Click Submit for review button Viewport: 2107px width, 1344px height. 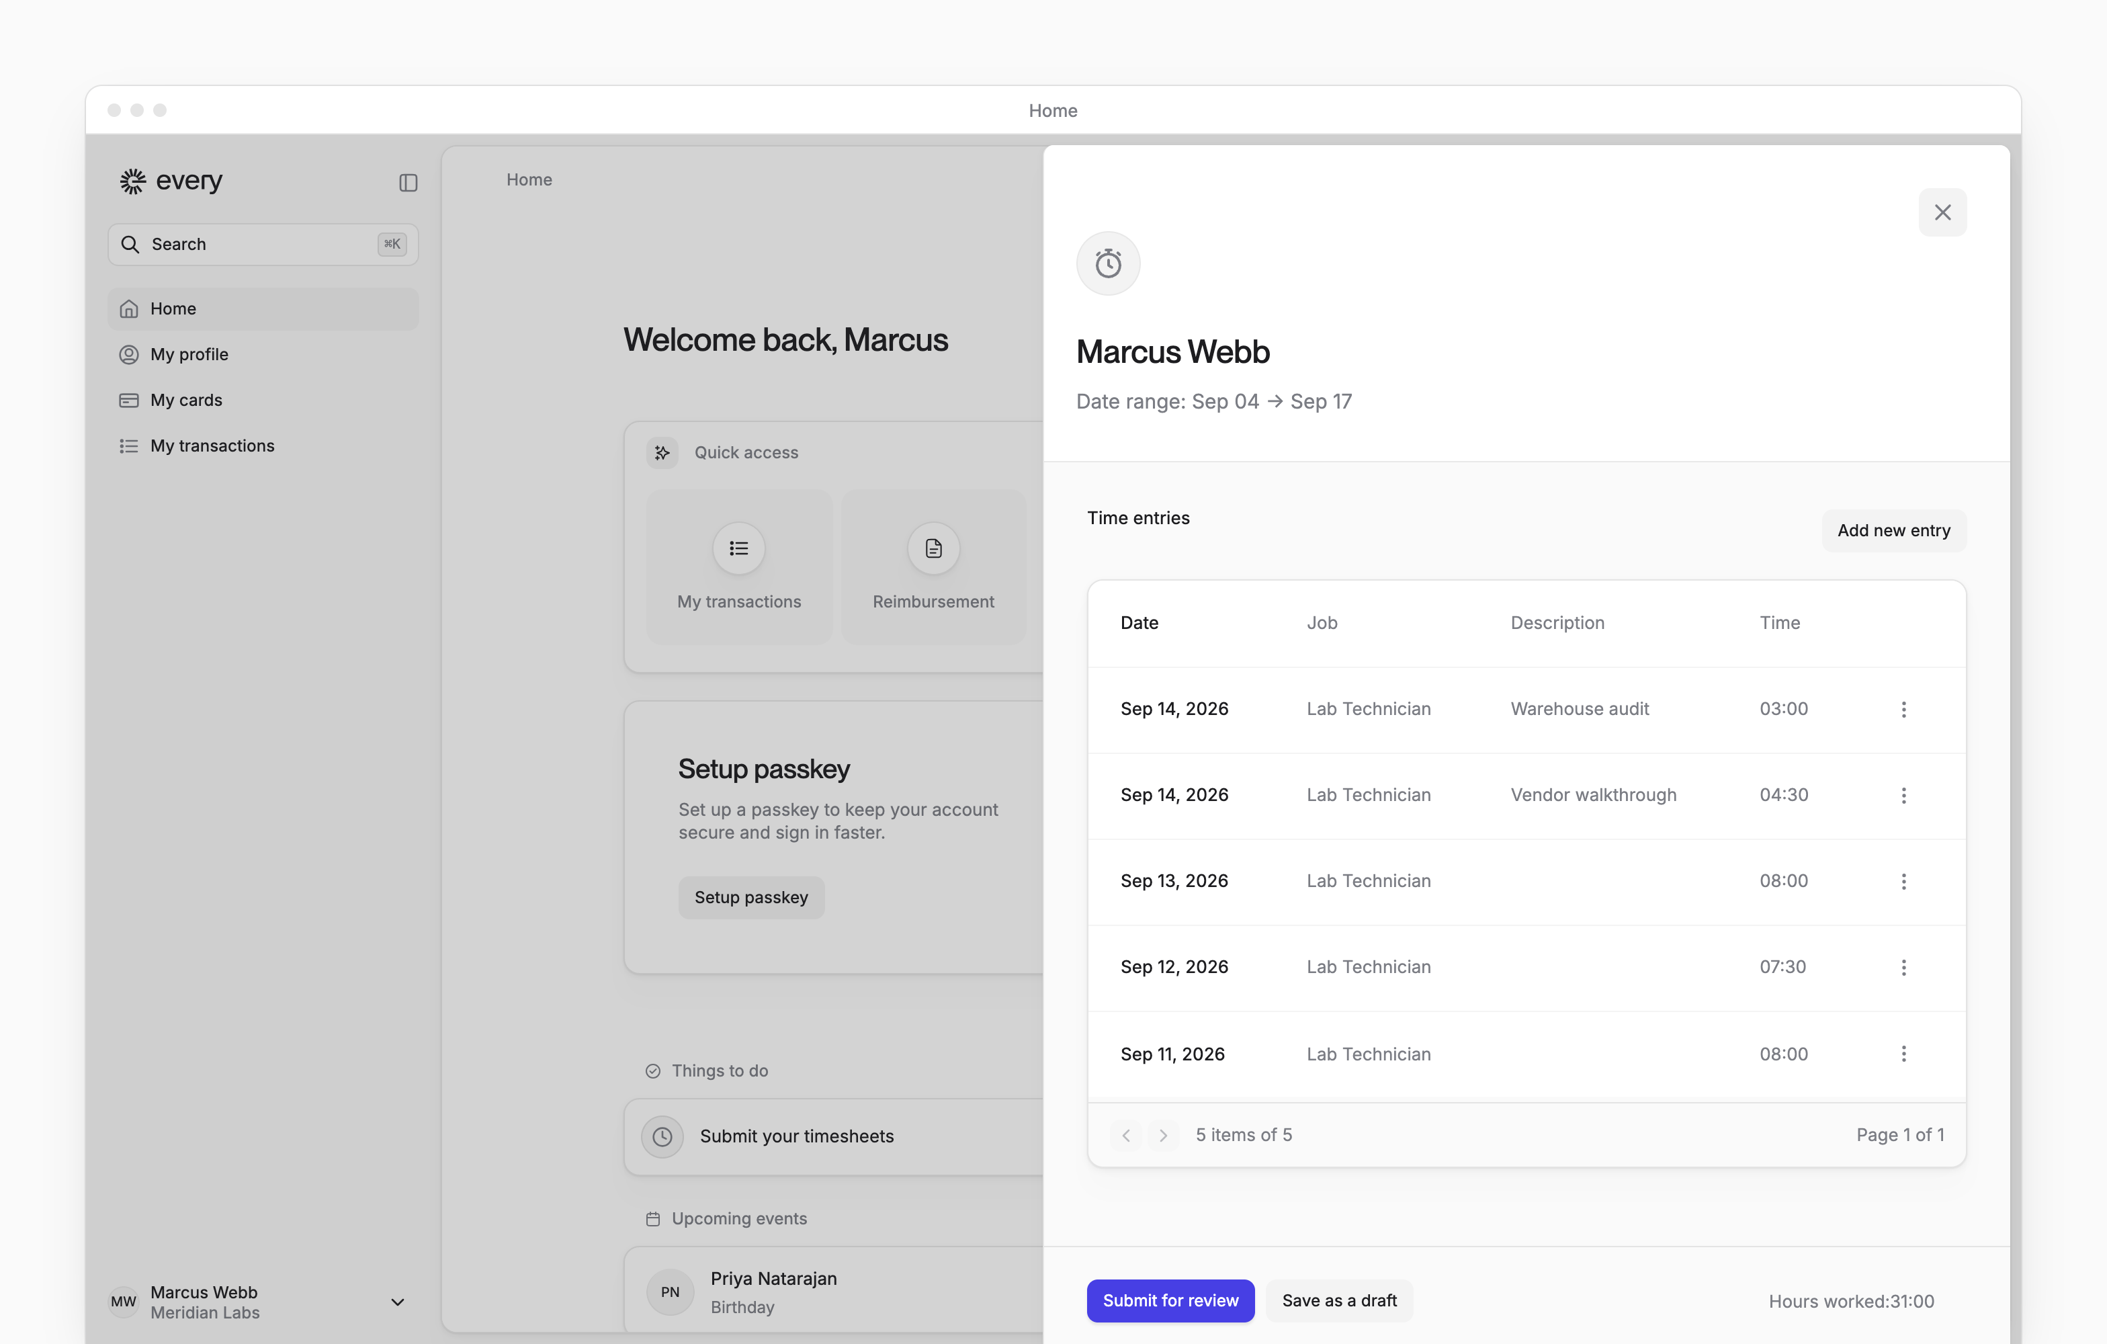[1170, 1300]
